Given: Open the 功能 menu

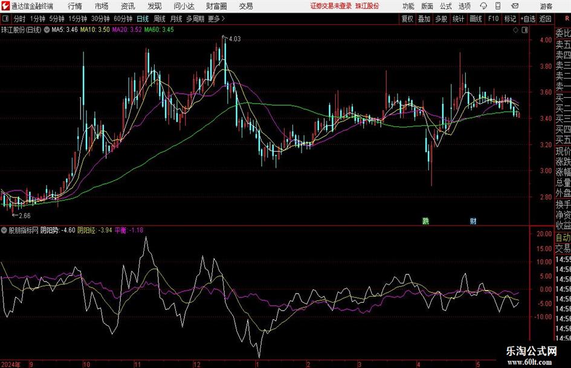Looking at the screenshot, I should click(408, 6).
